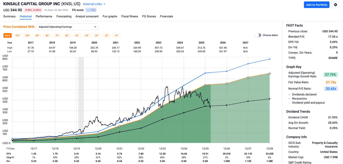This screenshot has width=343, height=164.
Task: Click the Recessions legend dot
Action: coord(290,99)
